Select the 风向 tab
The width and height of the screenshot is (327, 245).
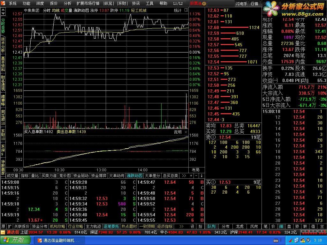pos(254,226)
